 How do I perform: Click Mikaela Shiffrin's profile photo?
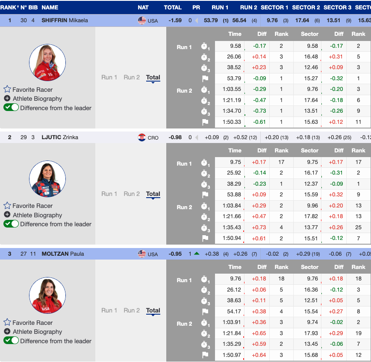pyautogui.click(x=47, y=62)
